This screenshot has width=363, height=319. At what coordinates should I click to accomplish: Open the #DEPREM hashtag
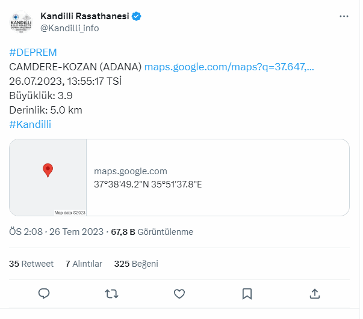click(x=33, y=52)
